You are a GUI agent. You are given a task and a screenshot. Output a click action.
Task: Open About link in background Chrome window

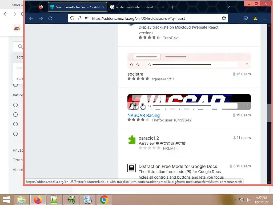(x=18, y=170)
